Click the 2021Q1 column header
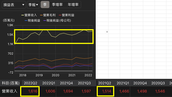 click(123, 83)
